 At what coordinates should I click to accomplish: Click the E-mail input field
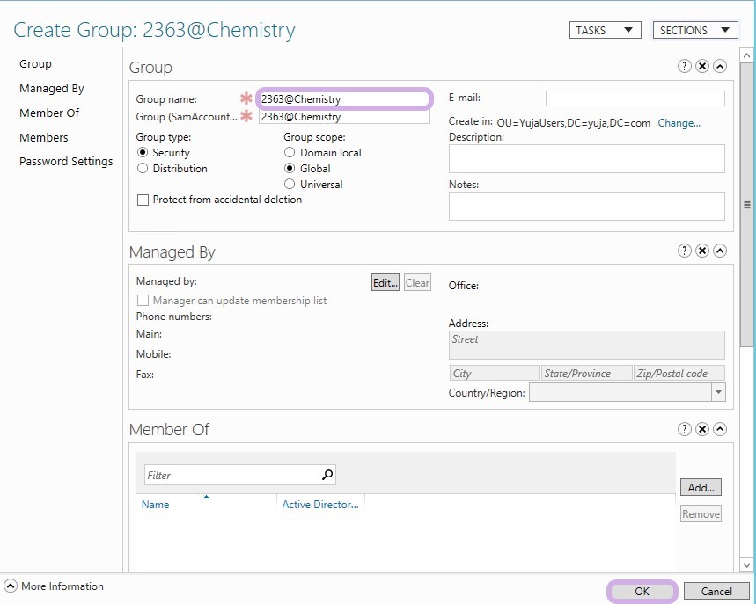tap(635, 98)
